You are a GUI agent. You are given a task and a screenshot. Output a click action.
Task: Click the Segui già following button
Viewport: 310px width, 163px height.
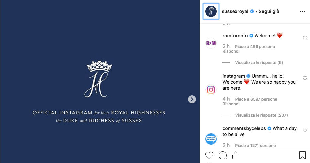click(269, 11)
